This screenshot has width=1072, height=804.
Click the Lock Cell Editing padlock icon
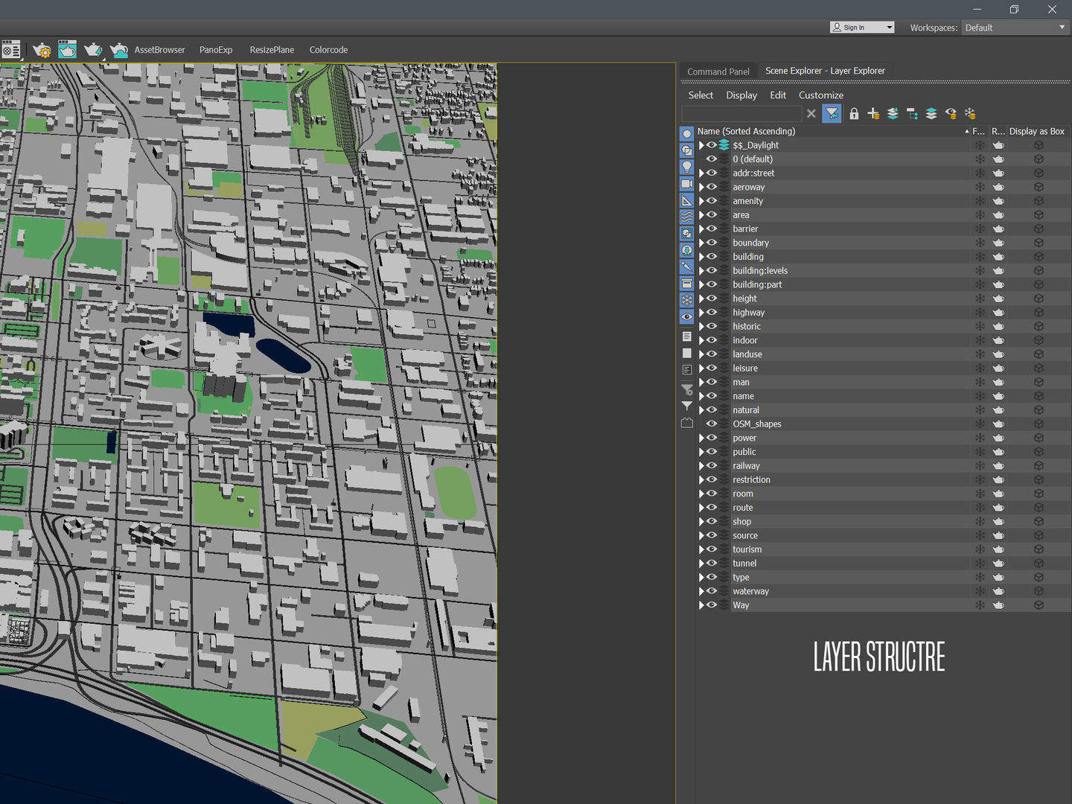[854, 114]
